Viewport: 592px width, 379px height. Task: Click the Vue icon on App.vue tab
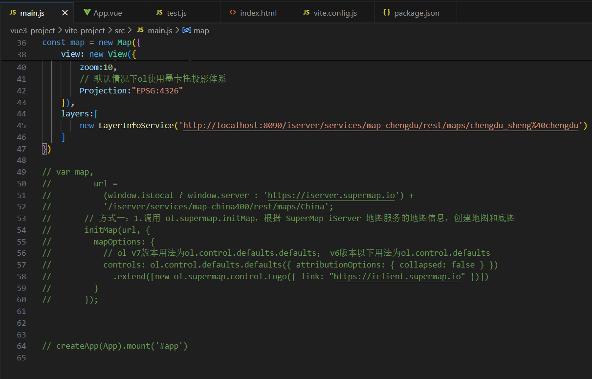pos(87,13)
